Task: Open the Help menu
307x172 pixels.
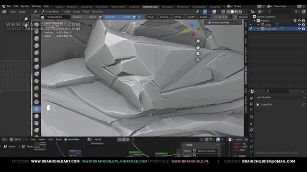Action: coord(47,6)
